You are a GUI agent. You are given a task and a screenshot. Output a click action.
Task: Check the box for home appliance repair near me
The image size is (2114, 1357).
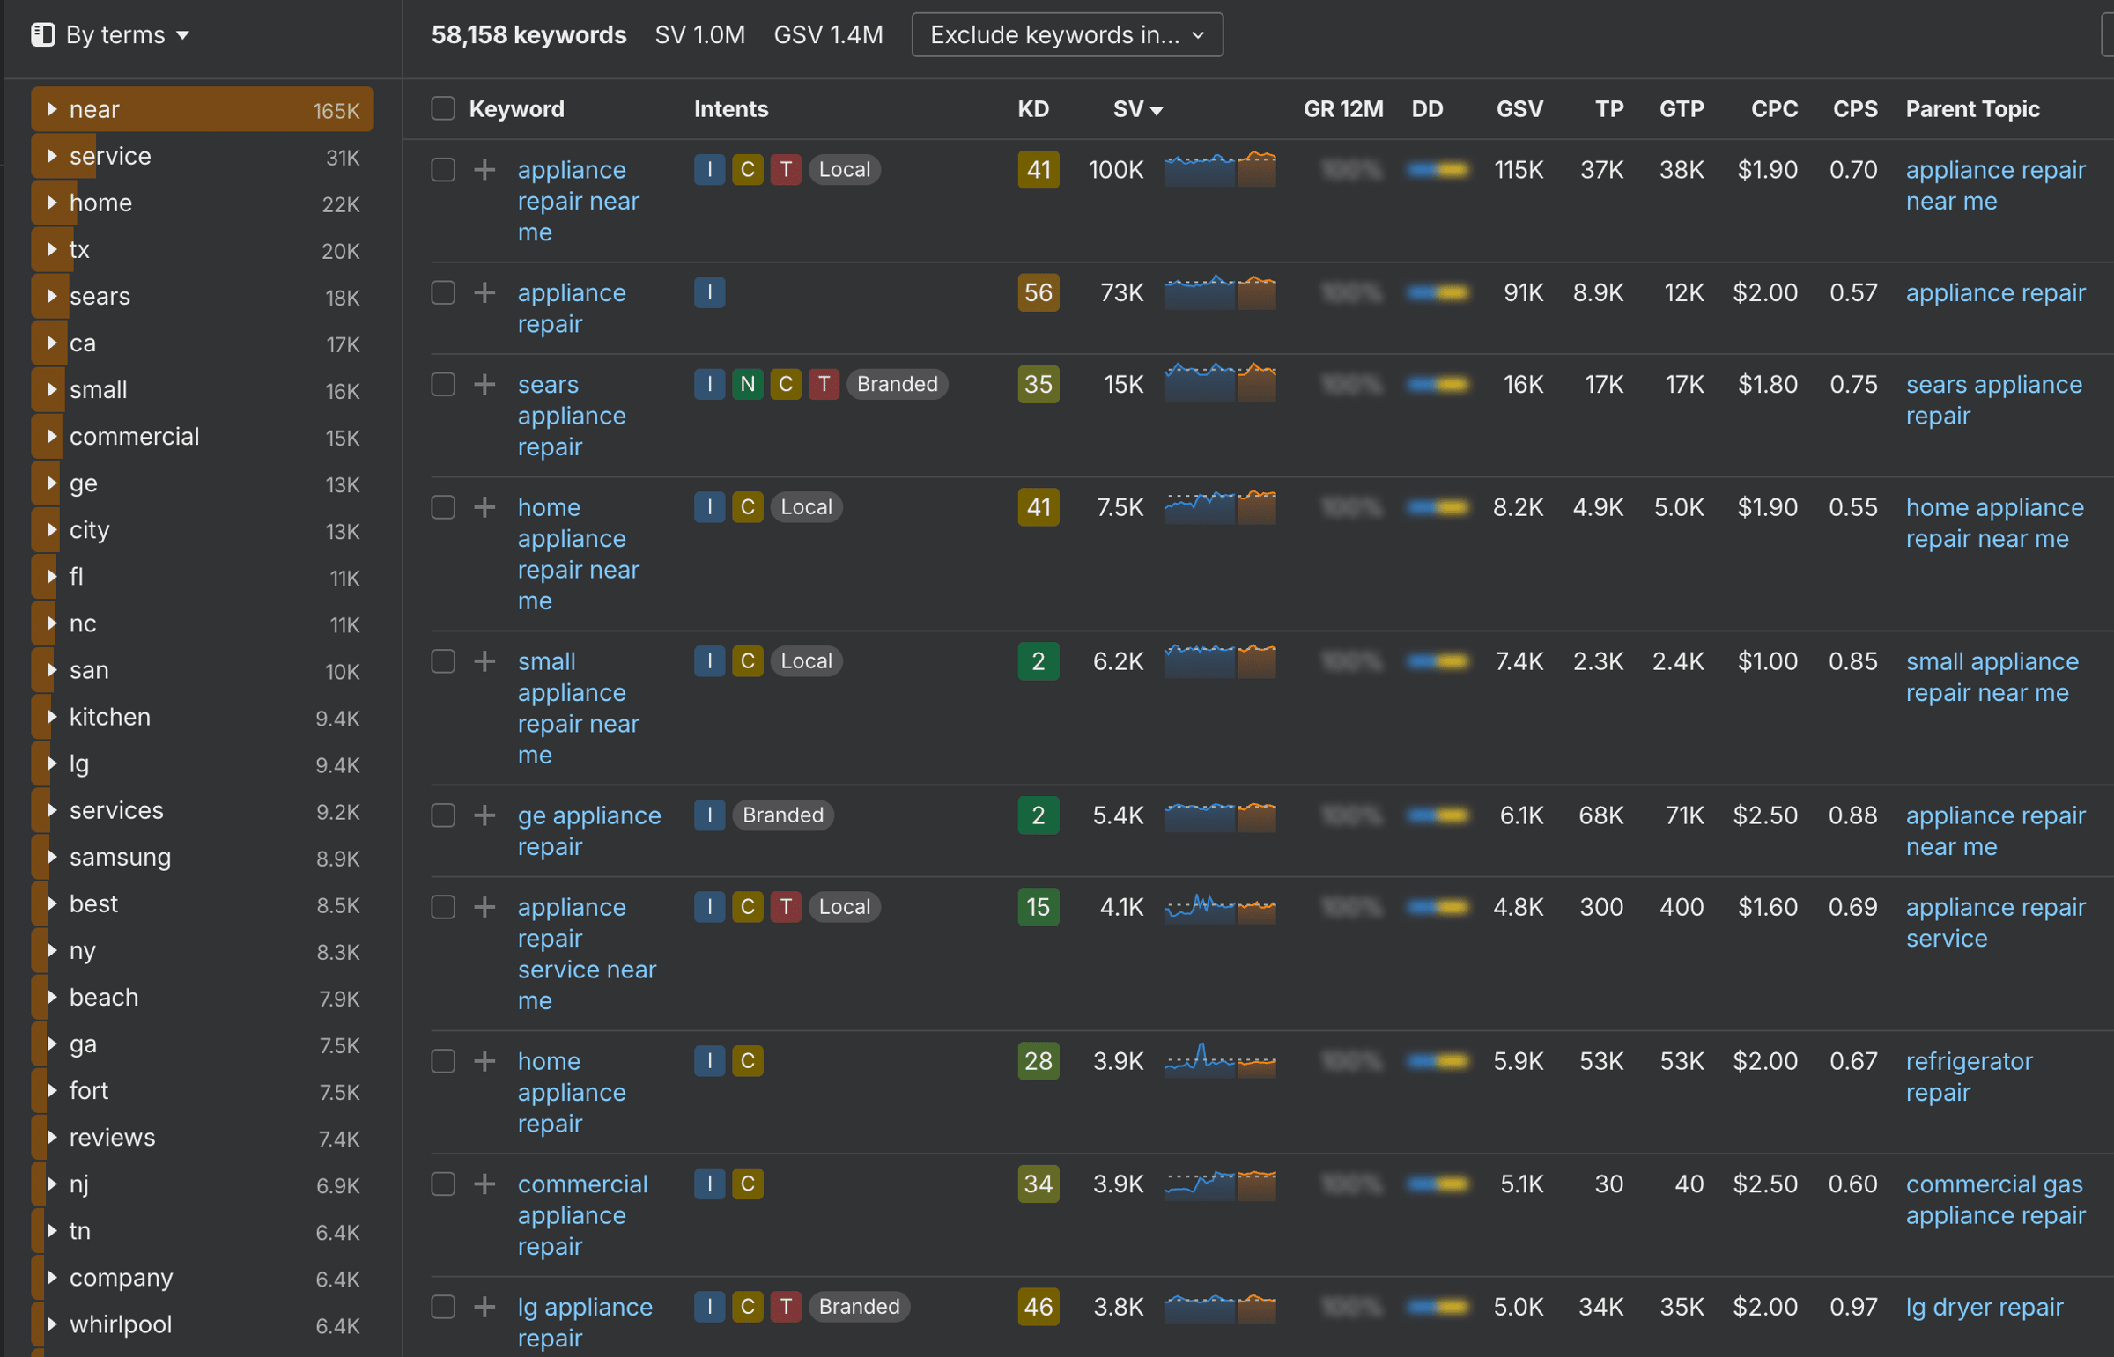coord(443,507)
